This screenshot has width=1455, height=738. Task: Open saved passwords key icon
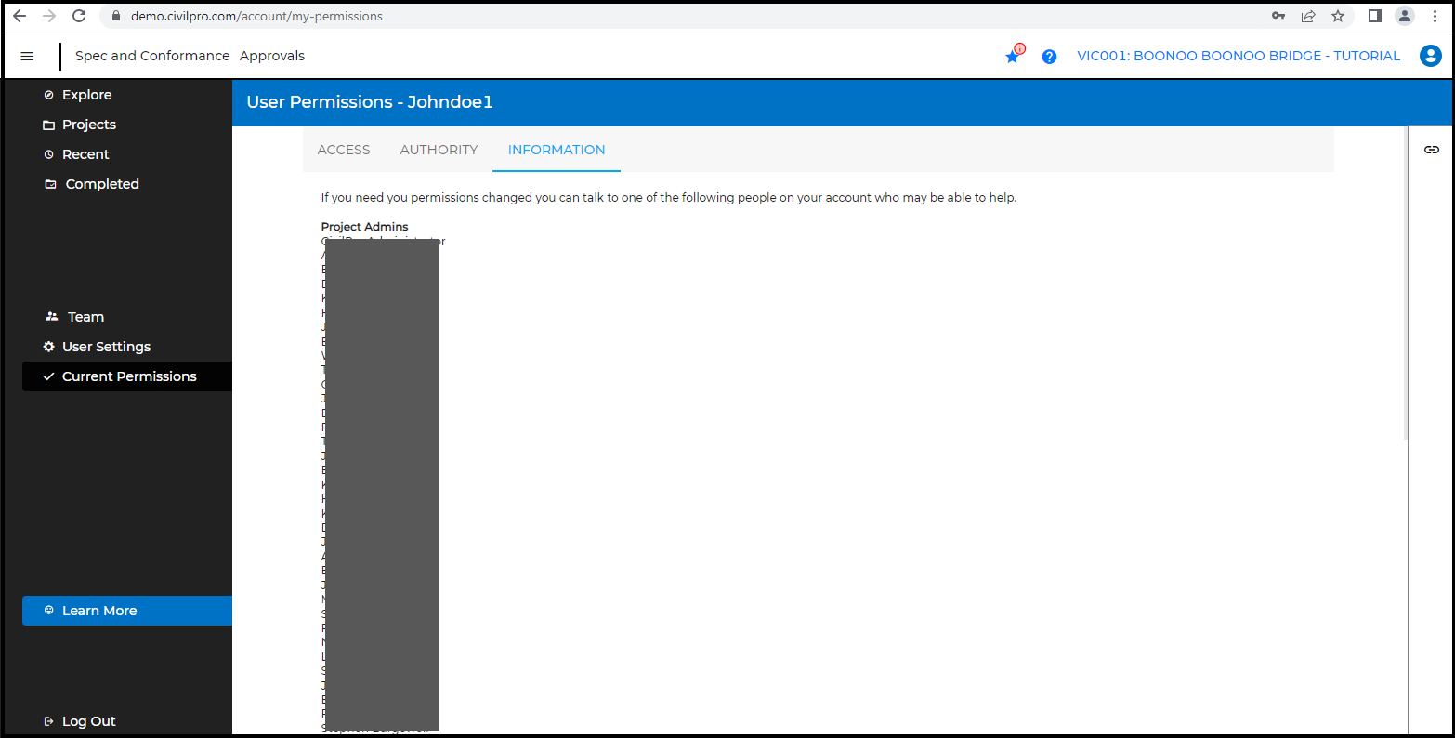pos(1278,16)
